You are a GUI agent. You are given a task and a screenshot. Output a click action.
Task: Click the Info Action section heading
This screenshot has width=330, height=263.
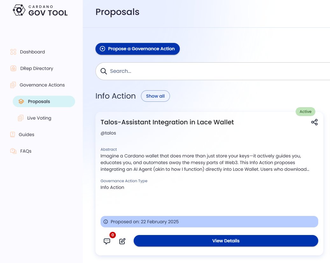click(116, 96)
